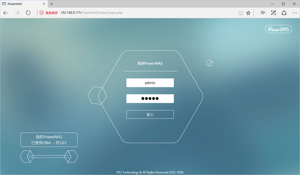Click the admin username field
300x175 pixels.
coord(150,83)
